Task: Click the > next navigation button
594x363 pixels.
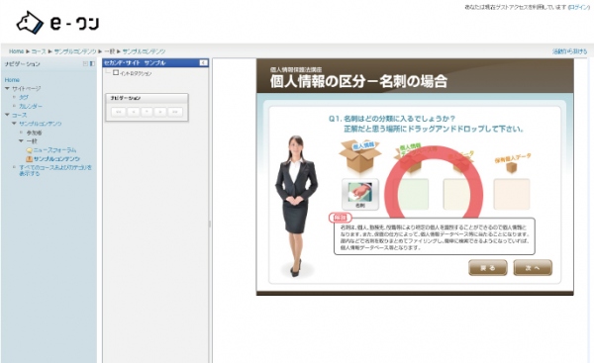Action: 160,112
